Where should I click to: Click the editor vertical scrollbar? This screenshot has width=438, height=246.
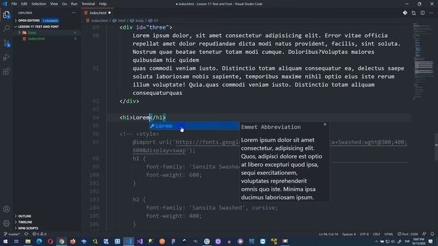(436, 147)
